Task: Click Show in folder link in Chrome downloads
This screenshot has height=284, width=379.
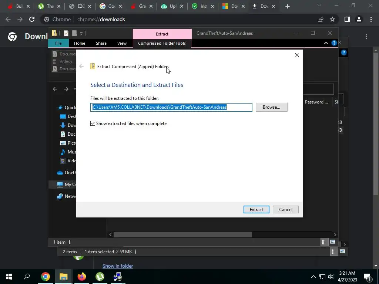Action: coord(118,266)
